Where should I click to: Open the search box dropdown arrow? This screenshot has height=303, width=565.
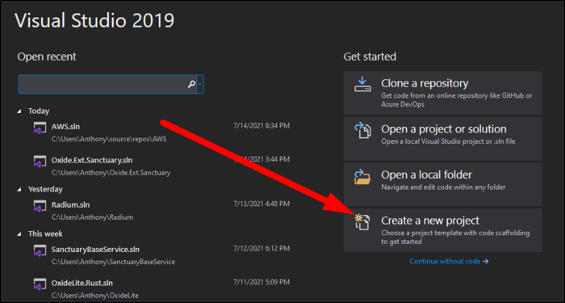(x=200, y=84)
